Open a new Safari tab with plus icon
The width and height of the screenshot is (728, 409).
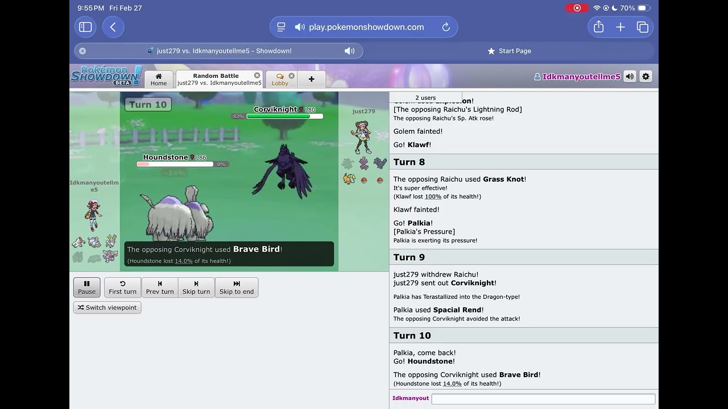pyautogui.click(x=621, y=27)
